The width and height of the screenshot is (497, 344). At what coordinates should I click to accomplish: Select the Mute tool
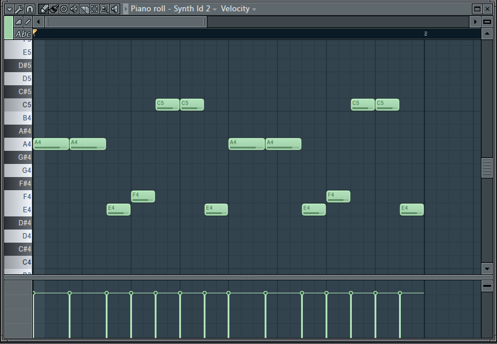tap(74, 9)
